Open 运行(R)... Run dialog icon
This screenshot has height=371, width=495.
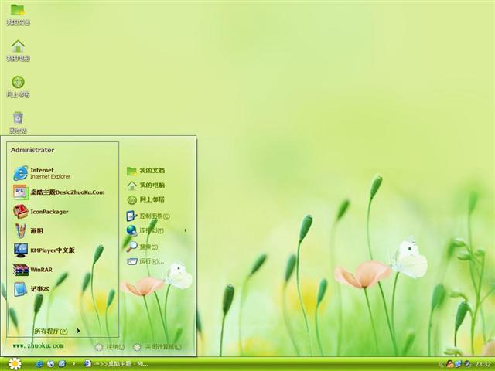(132, 261)
